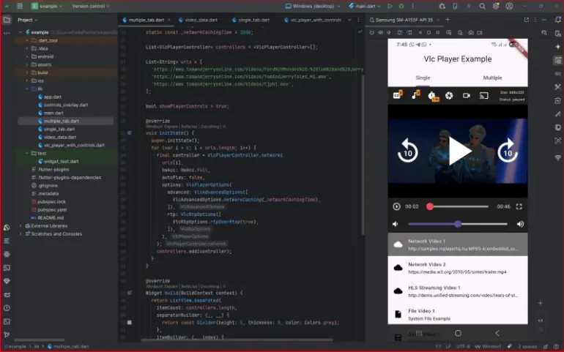Image resolution: width=564 pixels, height=352 pixels.
Task: Select File Video 1 list item
Action: click(x=458, y=314)
